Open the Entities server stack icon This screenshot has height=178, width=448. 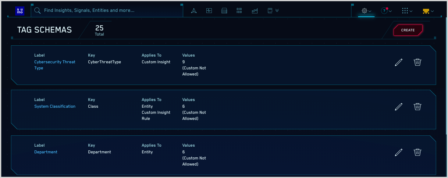pos(224,11)
